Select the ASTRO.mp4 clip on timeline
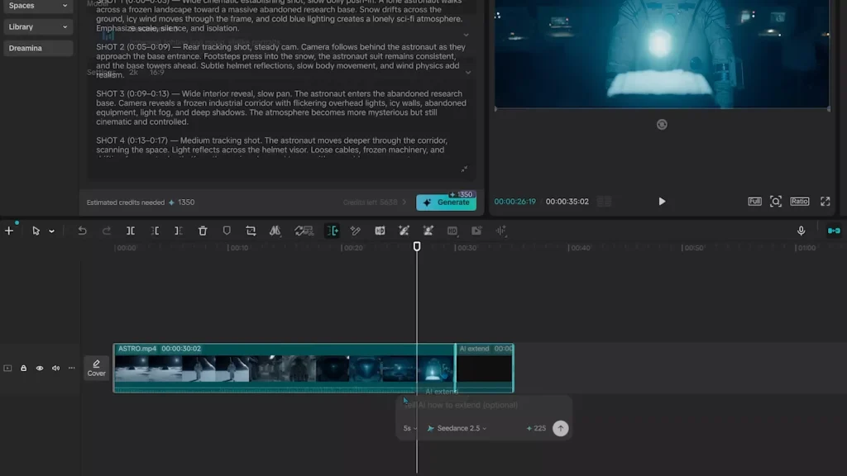Screen dimensions: 847x476 [x=285, y=368]
